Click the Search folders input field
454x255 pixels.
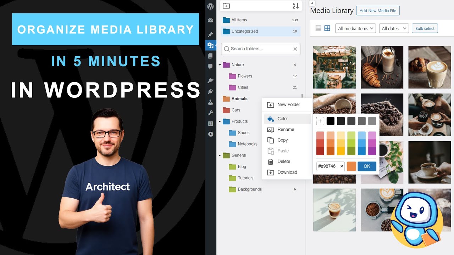261,49
